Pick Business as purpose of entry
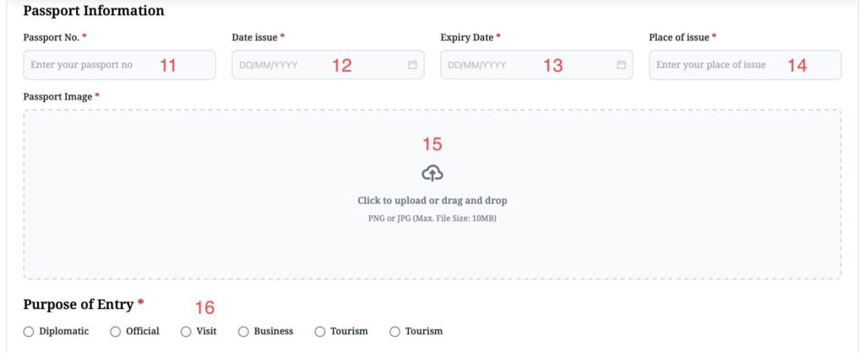The image size is (865, 353). point(243,332)
